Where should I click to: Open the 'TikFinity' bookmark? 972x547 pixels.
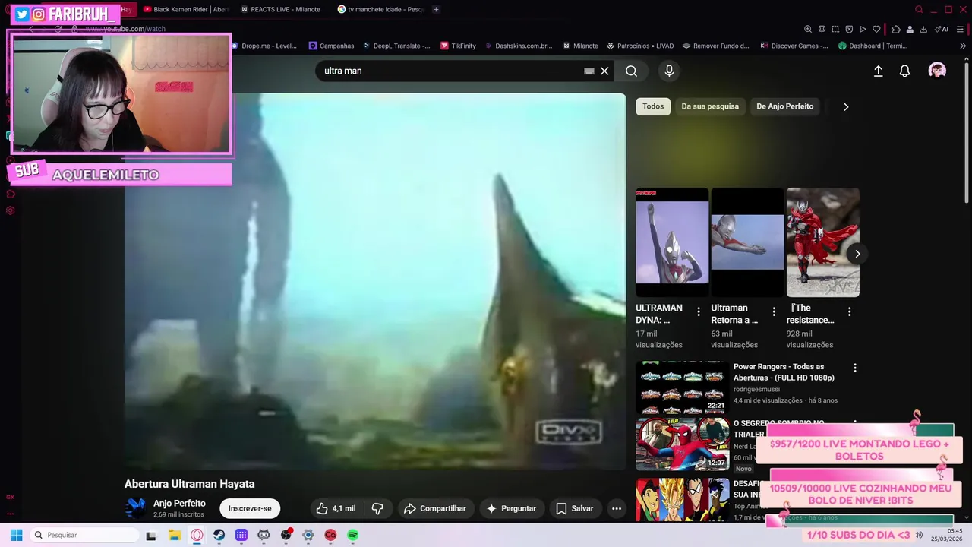pyautogui.click(x=458, y=46)
